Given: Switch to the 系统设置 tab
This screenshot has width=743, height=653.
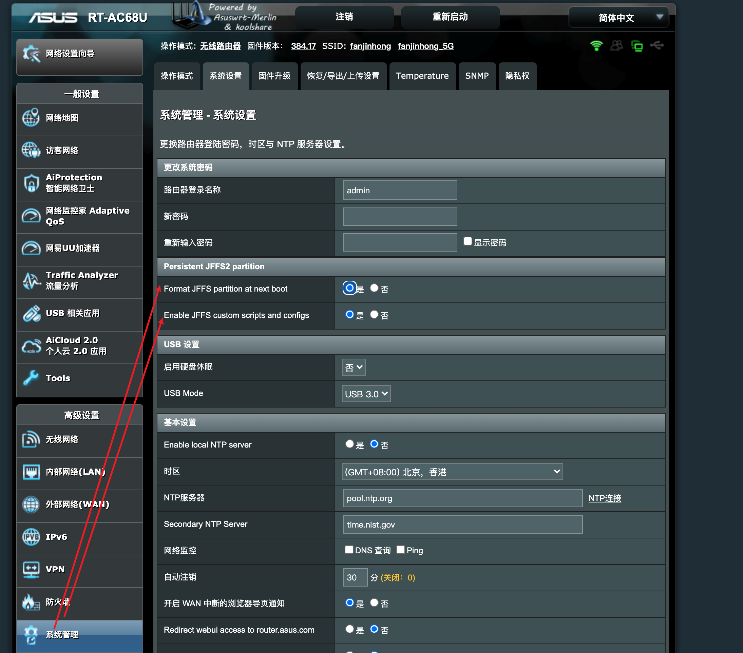Looking at the screenshot, I should pos(226,76).
